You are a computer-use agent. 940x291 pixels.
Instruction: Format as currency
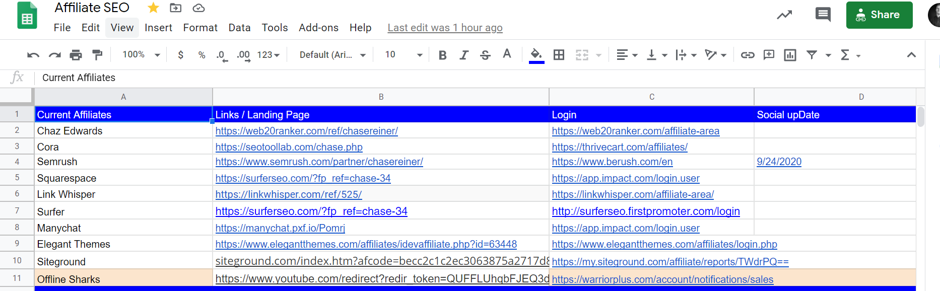181,55
